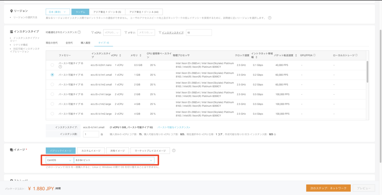The width and height of the screenshot is (382, 195).
Task: Open シナリオ構成 sidebar link
Action: pyautogui.click(x=20, y=45)
